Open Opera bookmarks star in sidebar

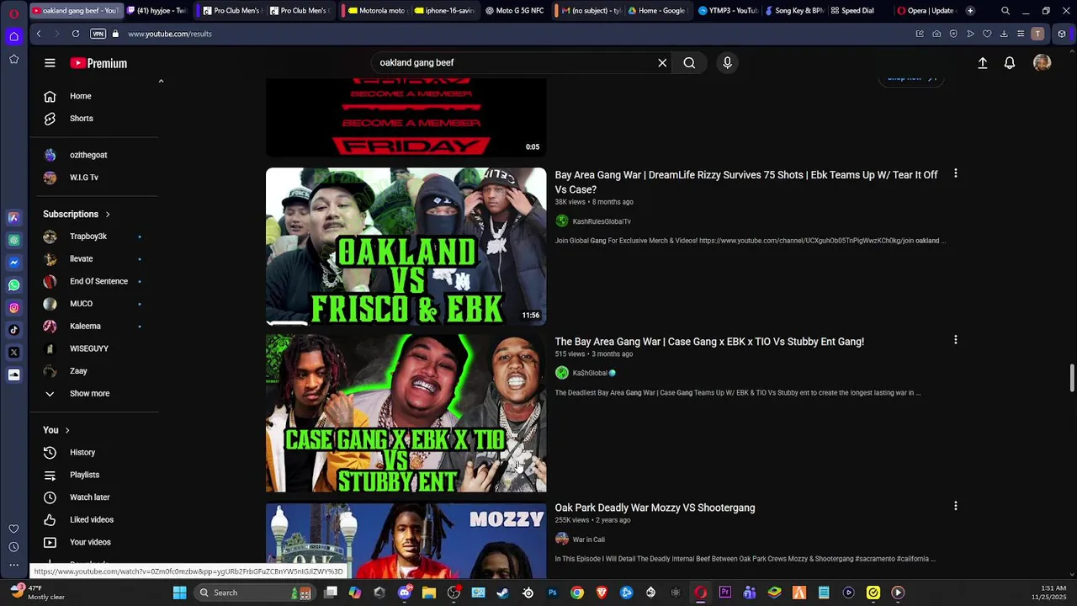click(13, 59)
